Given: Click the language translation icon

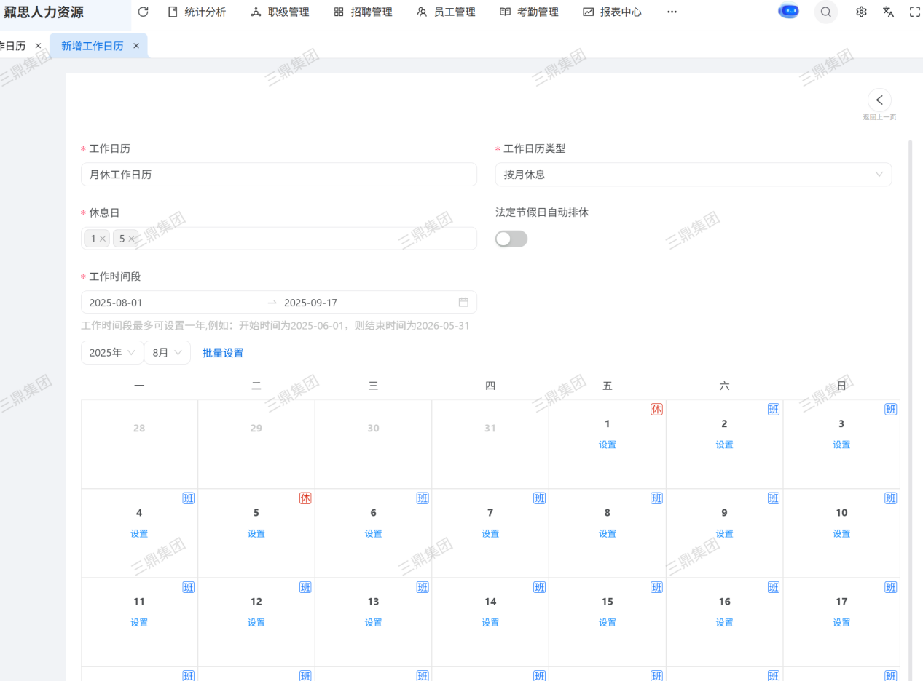Looking at the screenshot, I should click(x=888, y=12).
